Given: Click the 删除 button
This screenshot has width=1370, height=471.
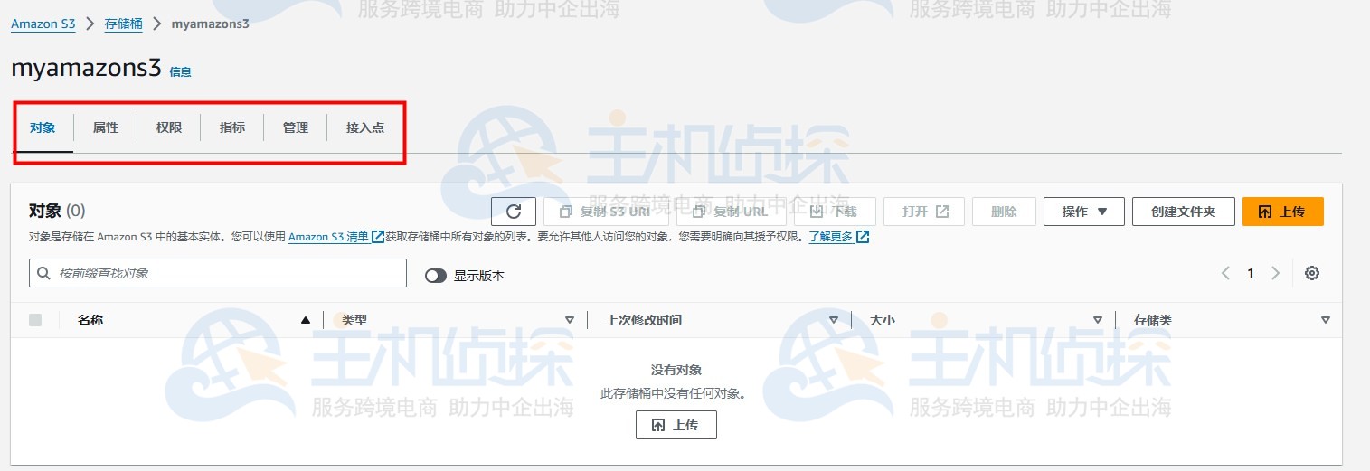Looking at the screenshot, I should pyautogui.click(x=1004, y=212).
